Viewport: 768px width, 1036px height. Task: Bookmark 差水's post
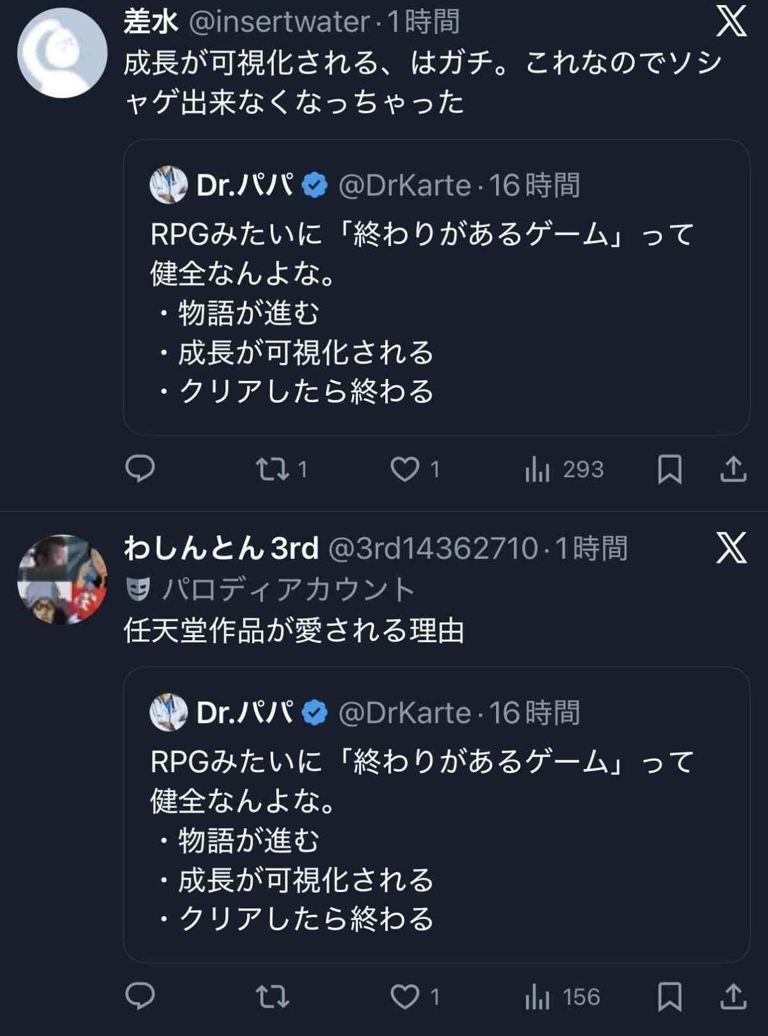tap(669, 469)
